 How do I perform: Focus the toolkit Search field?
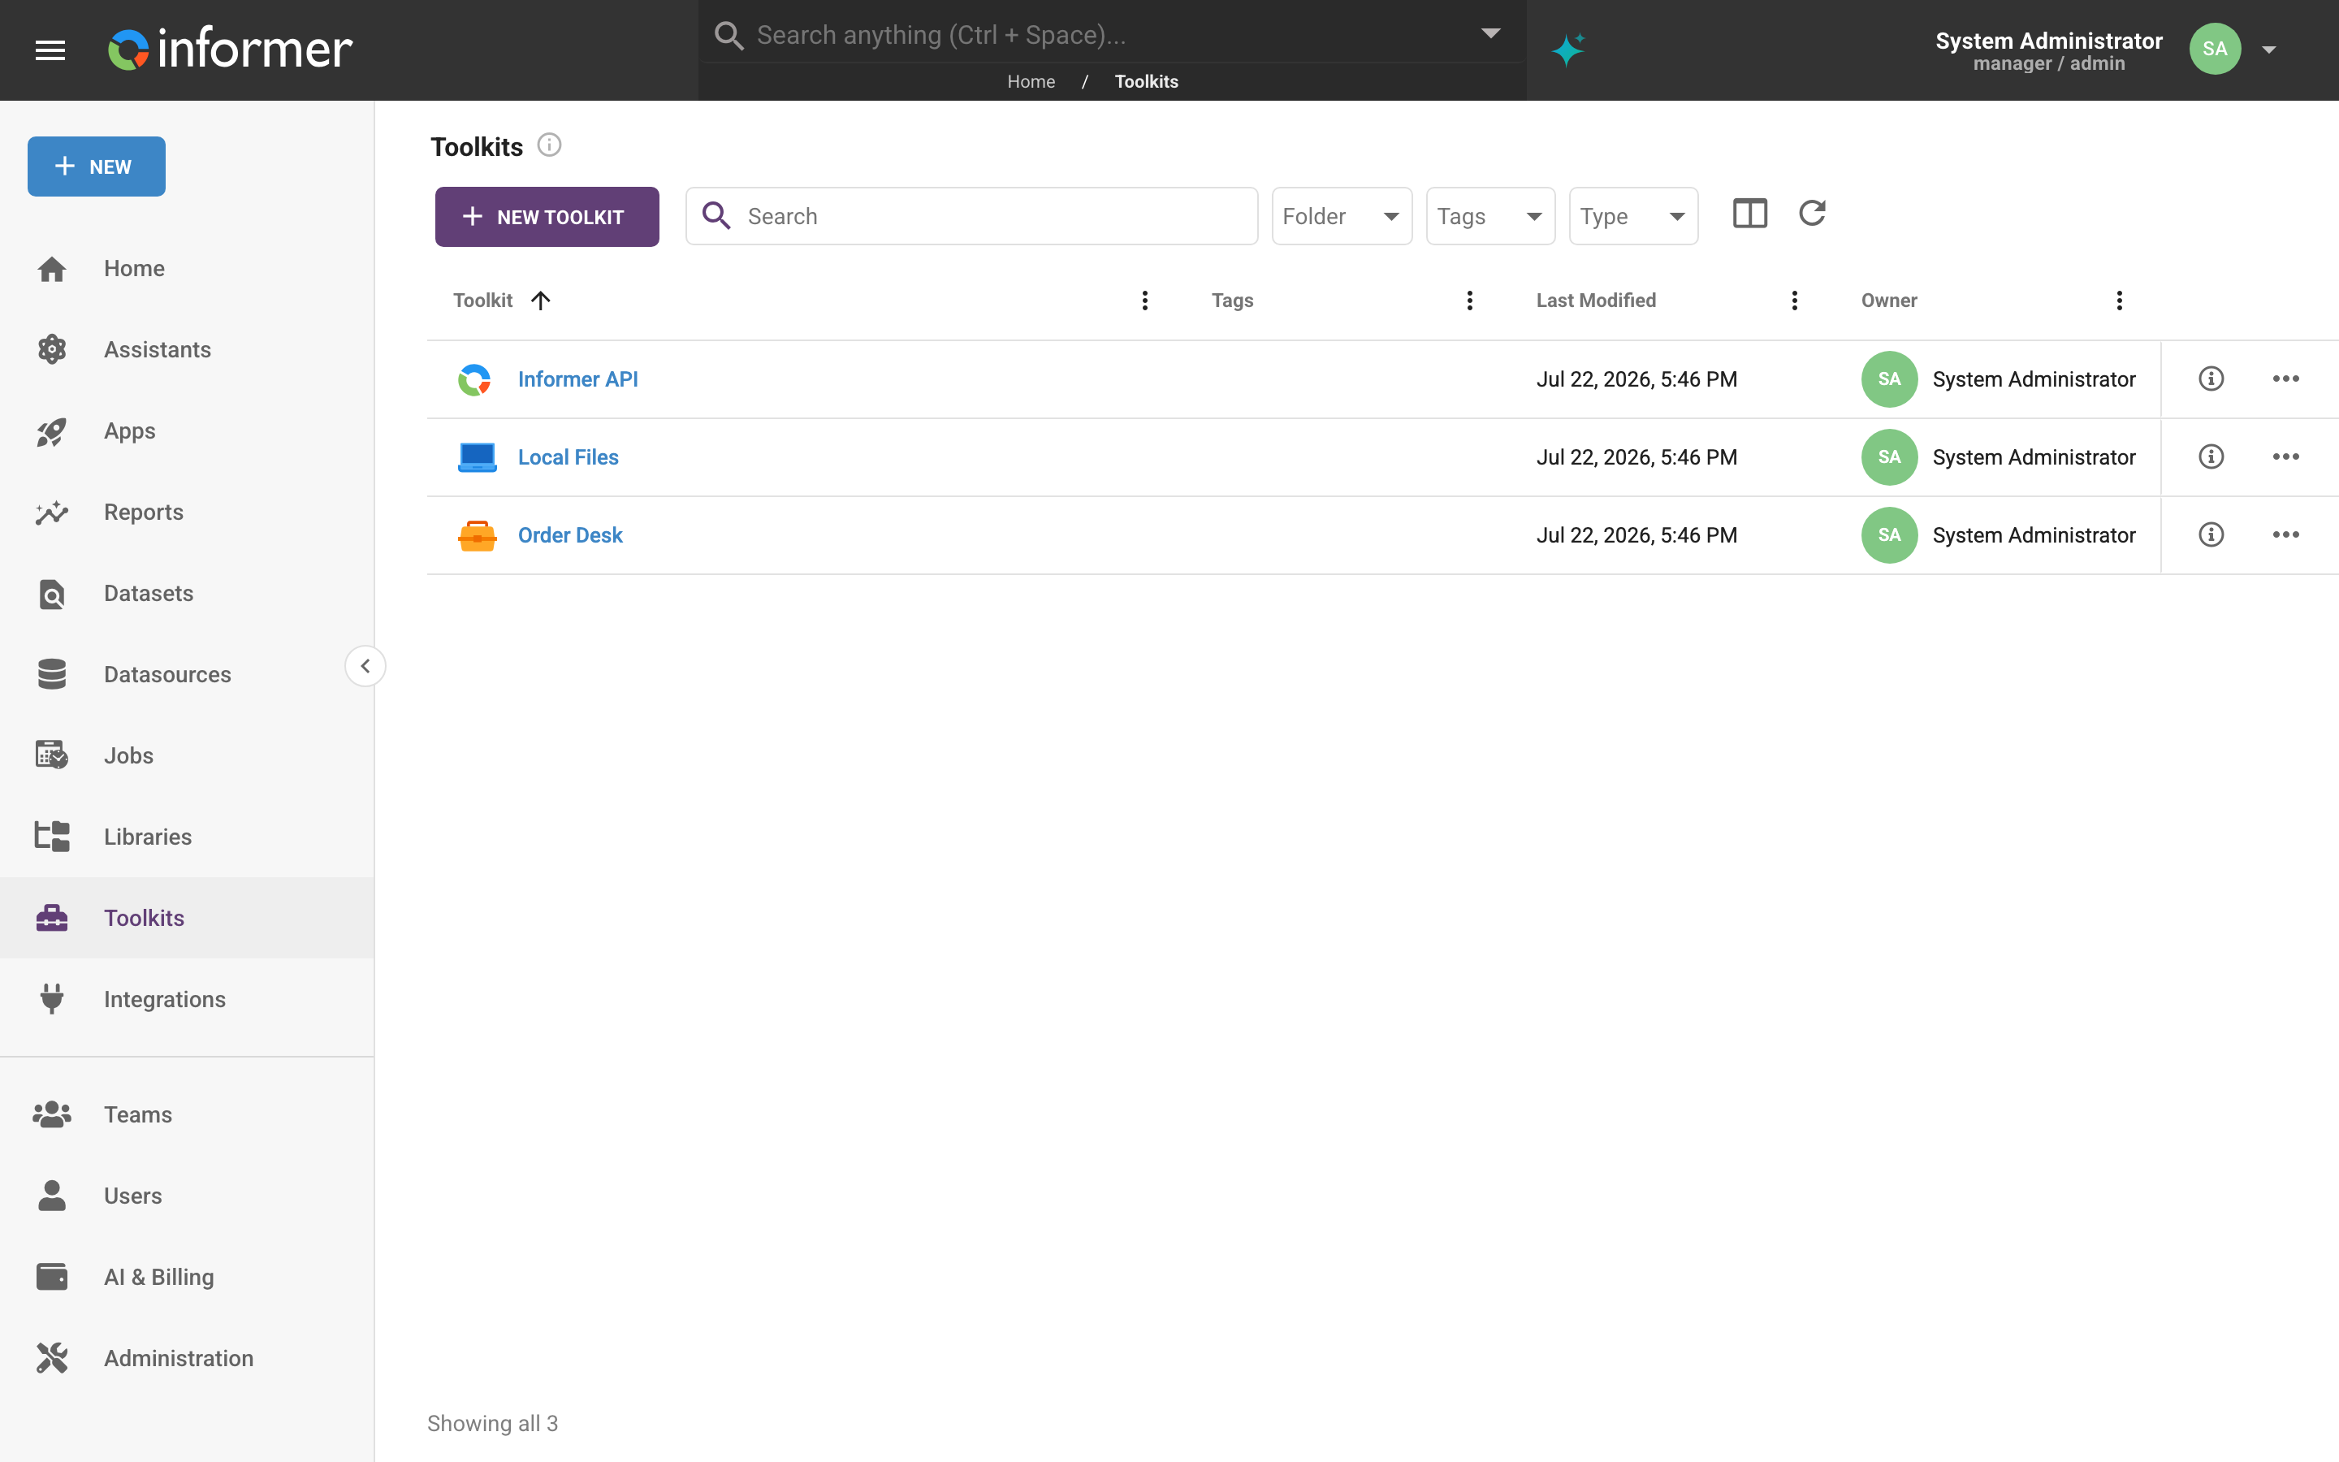tap(971, 217)
